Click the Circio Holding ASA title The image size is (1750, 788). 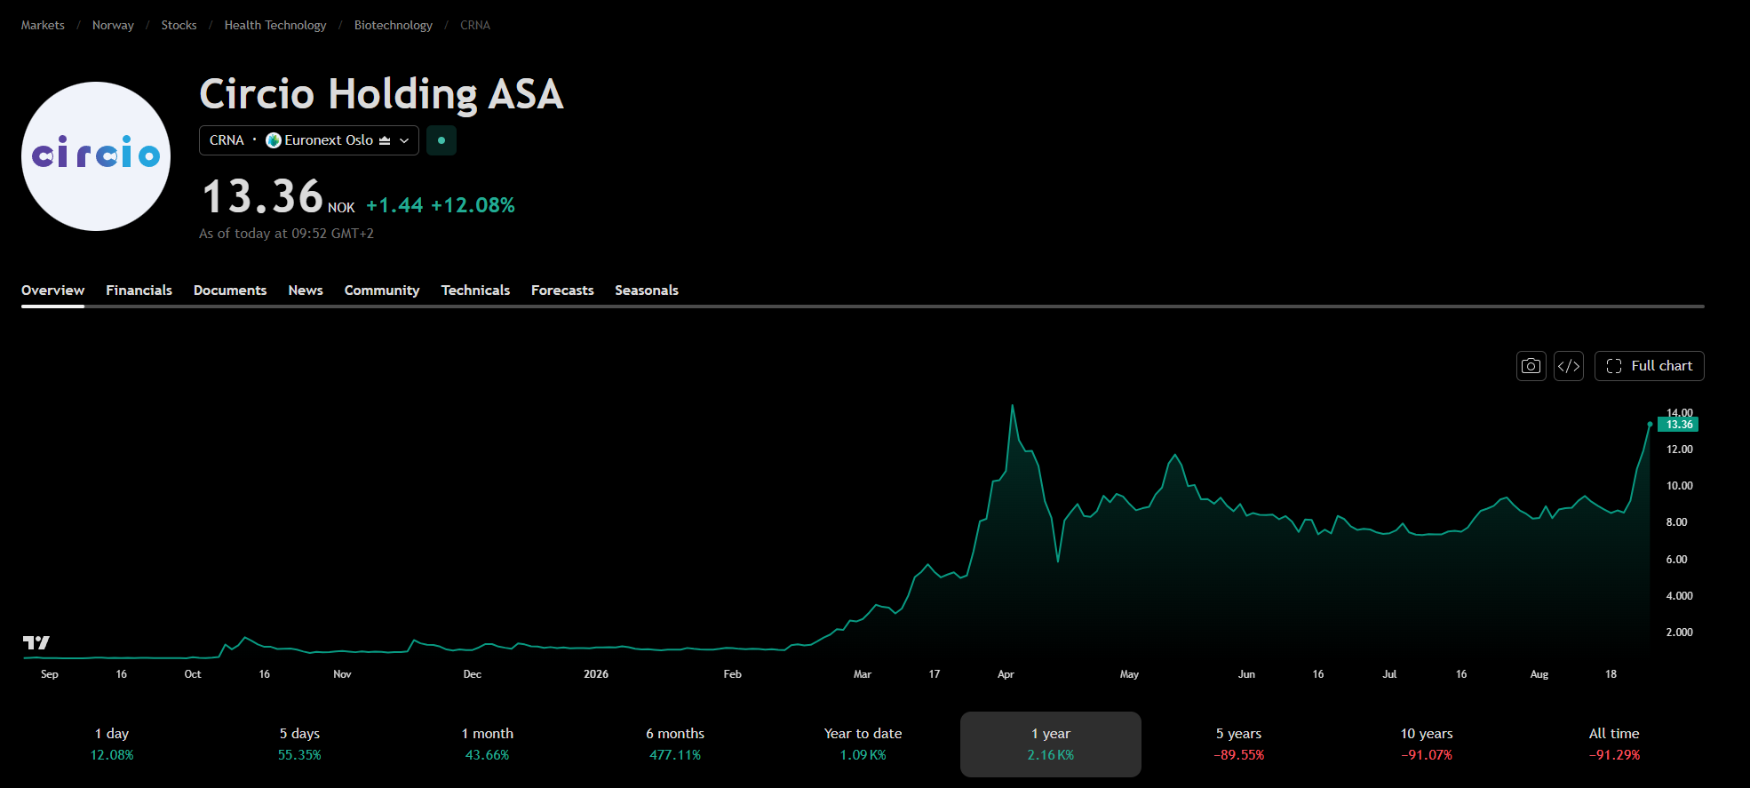[x=381, y=94]
